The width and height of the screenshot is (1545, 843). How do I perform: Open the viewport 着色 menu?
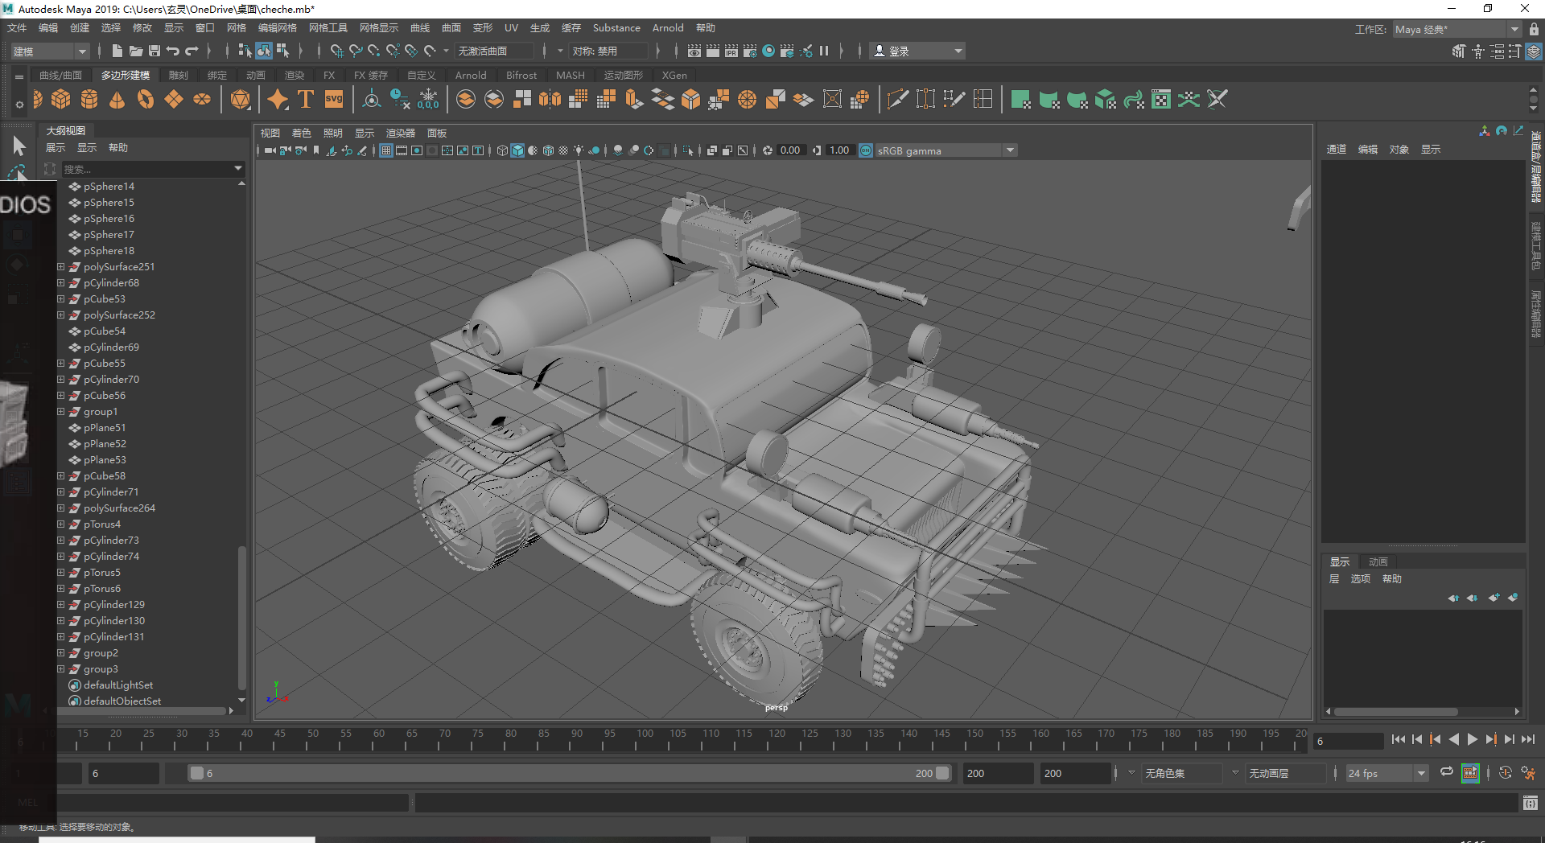[x=302, y=134]
